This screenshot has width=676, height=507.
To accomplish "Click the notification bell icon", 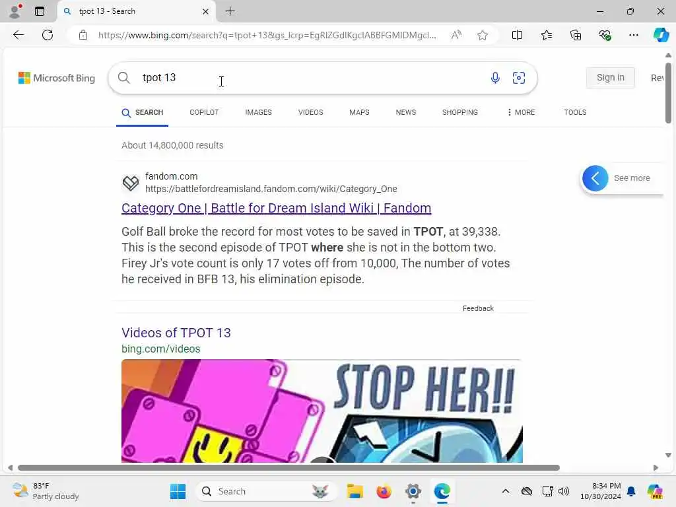I will pyautogui.click(x=631, y=491).
